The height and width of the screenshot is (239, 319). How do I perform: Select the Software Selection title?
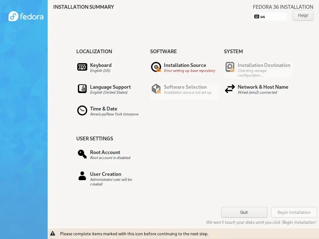point(185,87)
